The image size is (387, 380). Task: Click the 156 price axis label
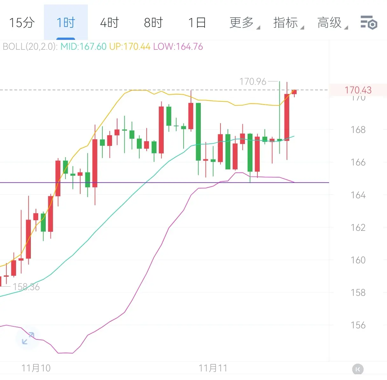[358, 325]
